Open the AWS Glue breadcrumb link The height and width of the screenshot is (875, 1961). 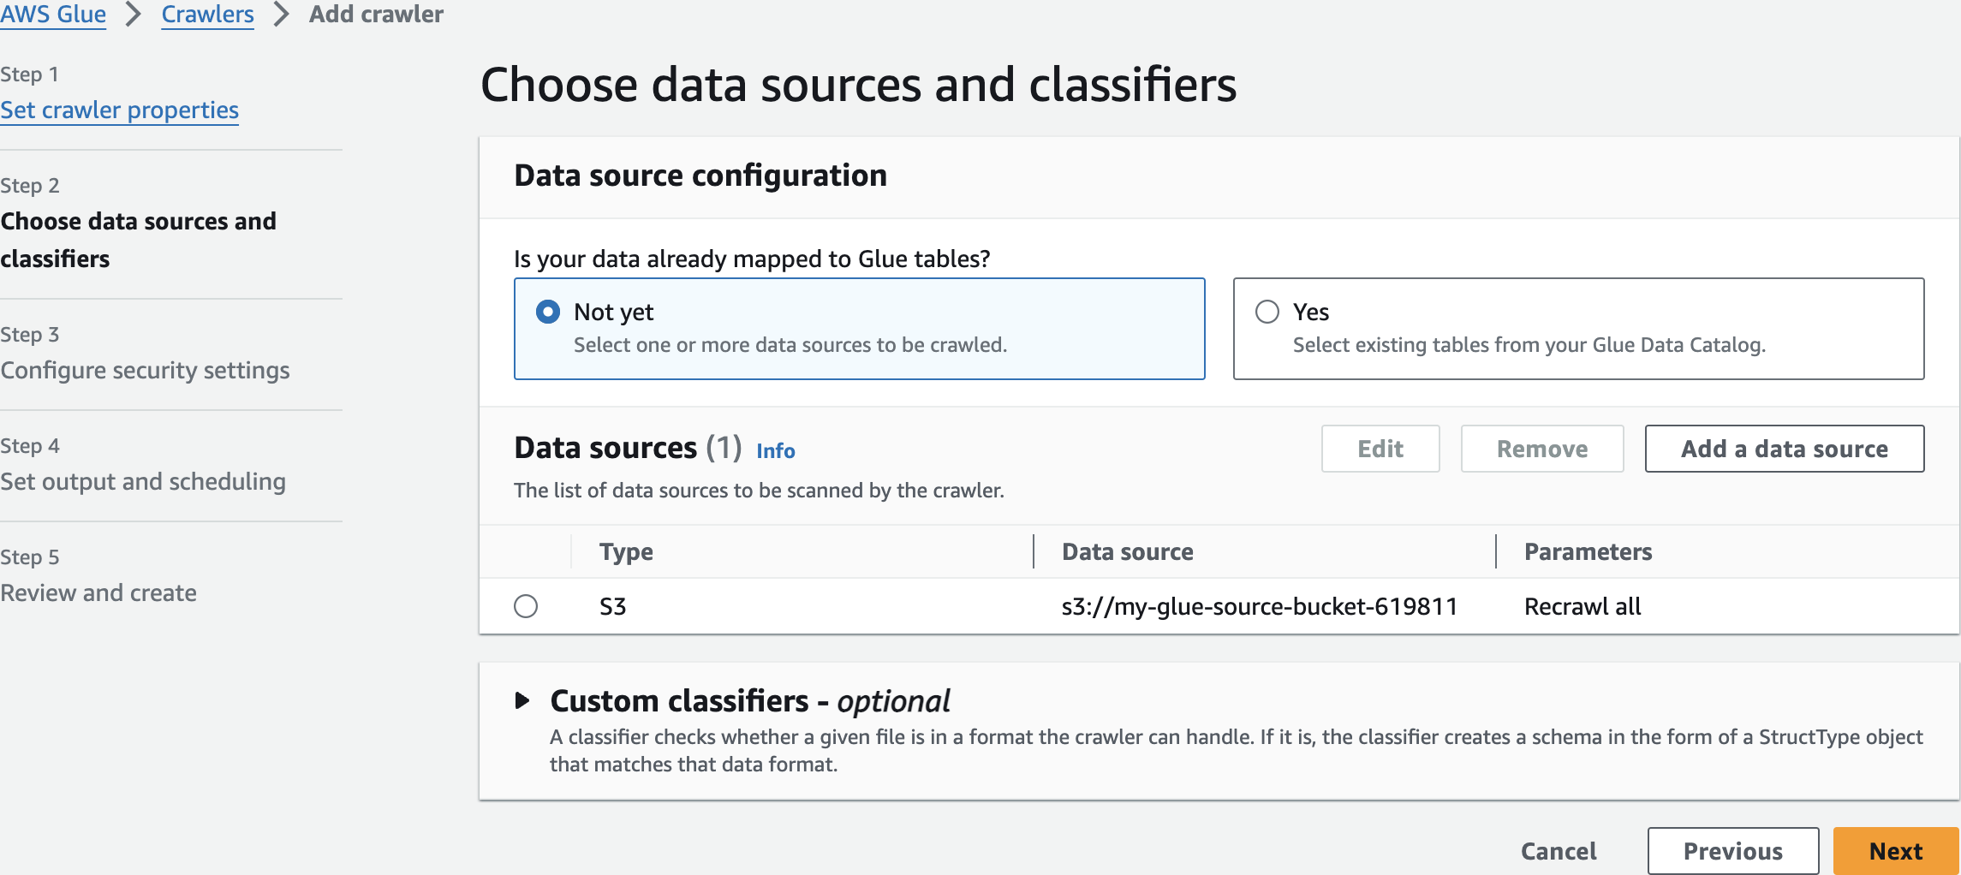tap(53, 15)
